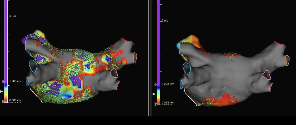
Task: Click the '5 mV' label in left panel
Action: (13, 17)
